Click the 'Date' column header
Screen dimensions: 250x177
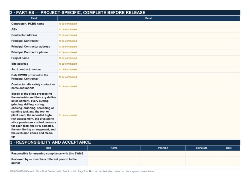click(229, 148)
